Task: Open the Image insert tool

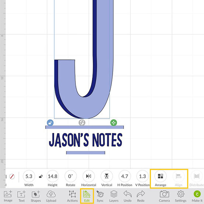Action: (8, 196)
